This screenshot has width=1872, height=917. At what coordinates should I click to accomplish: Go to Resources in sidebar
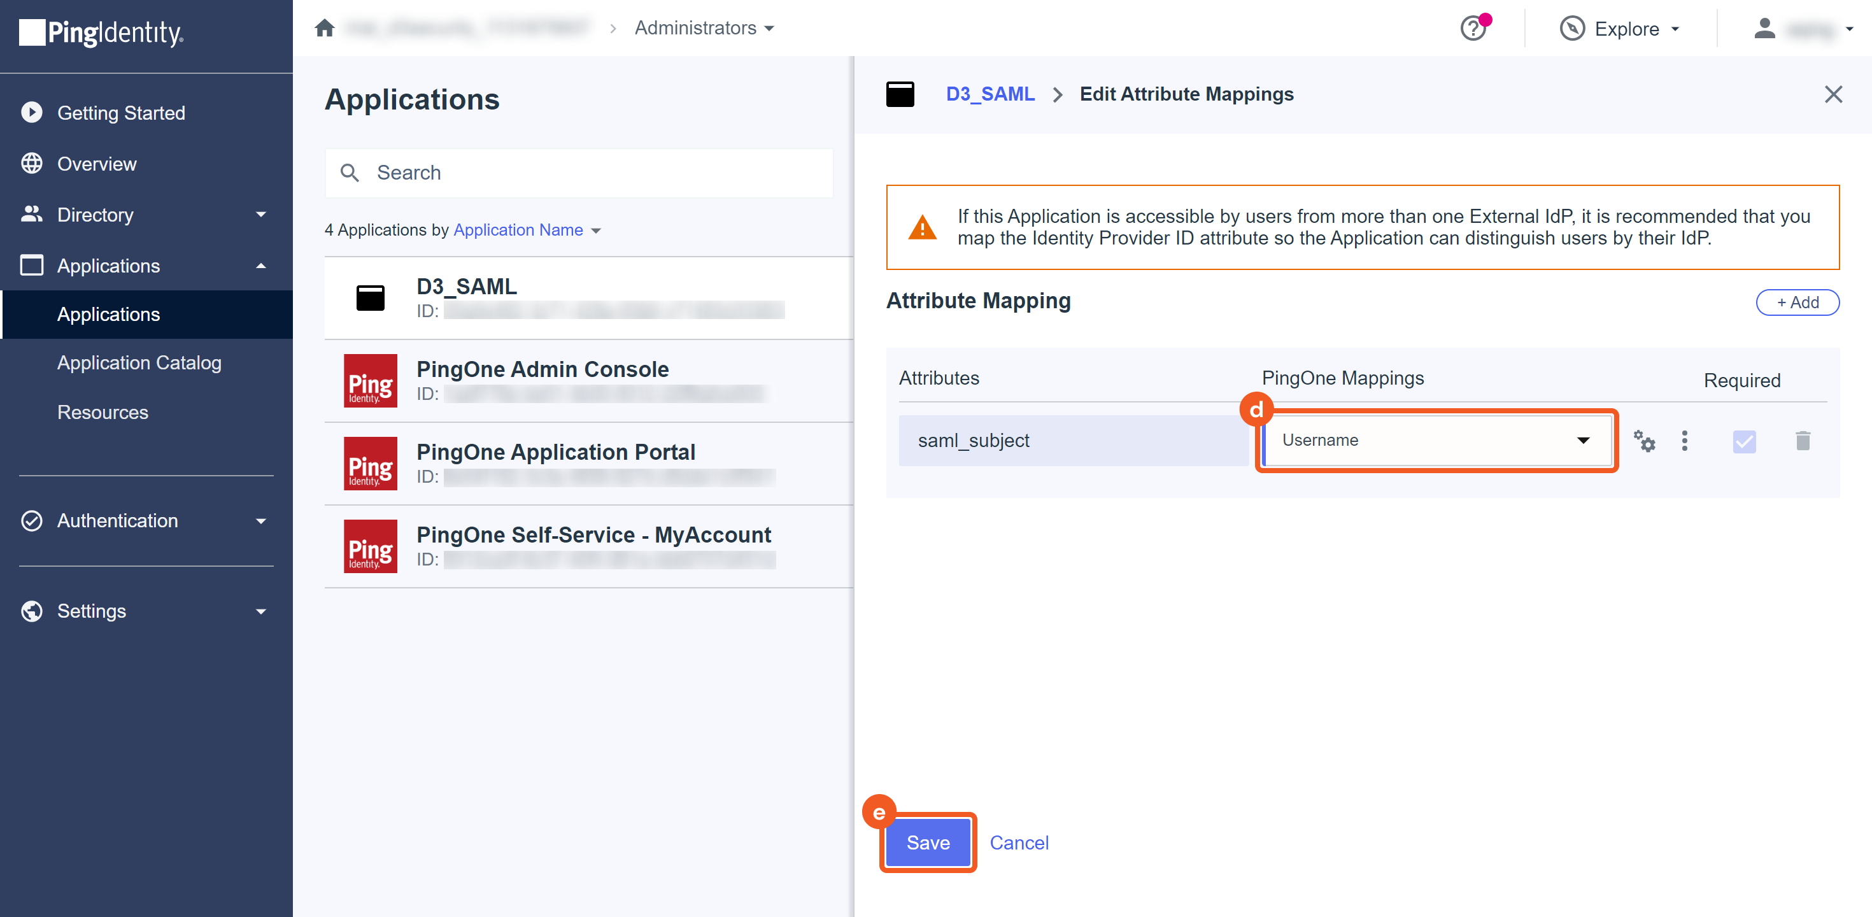coord(103,412)
